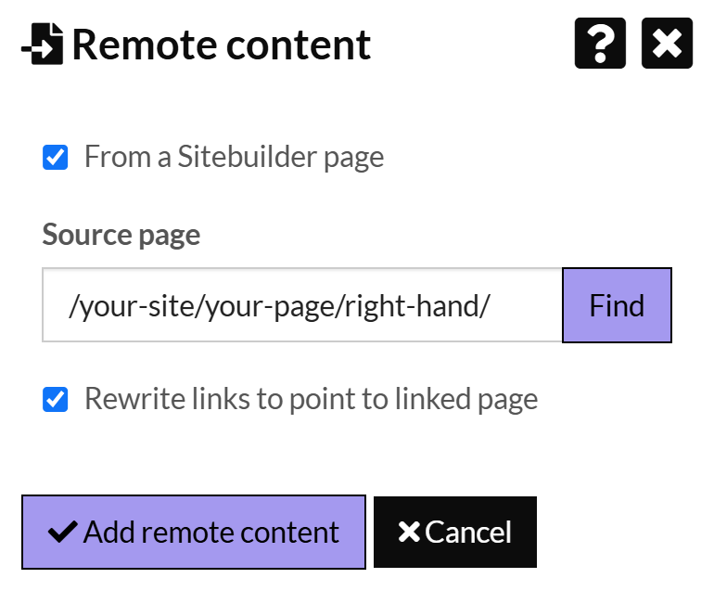The height and width of the screenshot is (591, 714).
Task: Dismiss the dialog using Cancel button
Action: (x=455, y=532)
